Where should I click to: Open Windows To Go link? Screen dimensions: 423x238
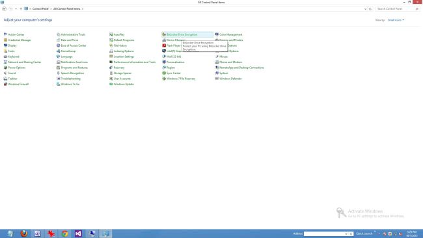coord(70,84)
